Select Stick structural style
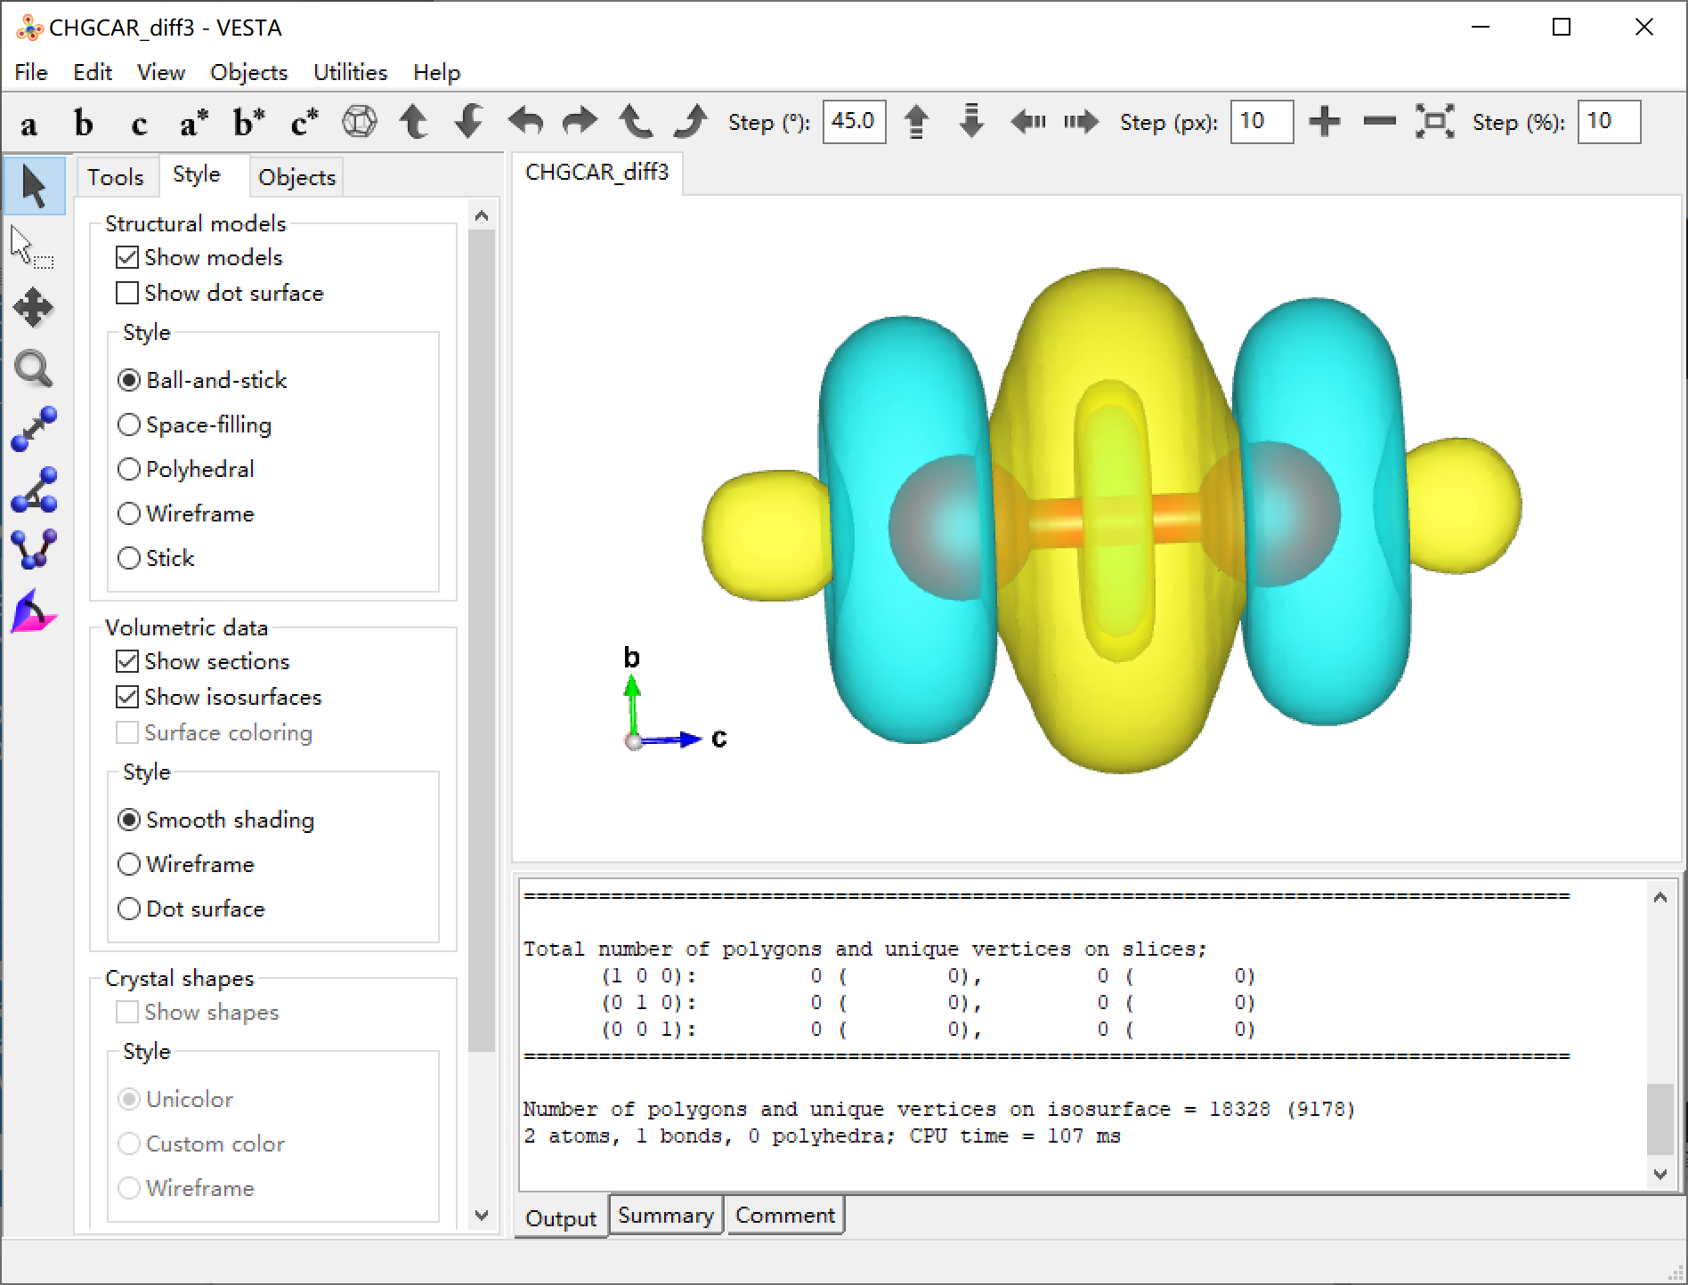The width and height of the screenshot is (1688, 1285). pyautogui.click(x=129, y=559)
